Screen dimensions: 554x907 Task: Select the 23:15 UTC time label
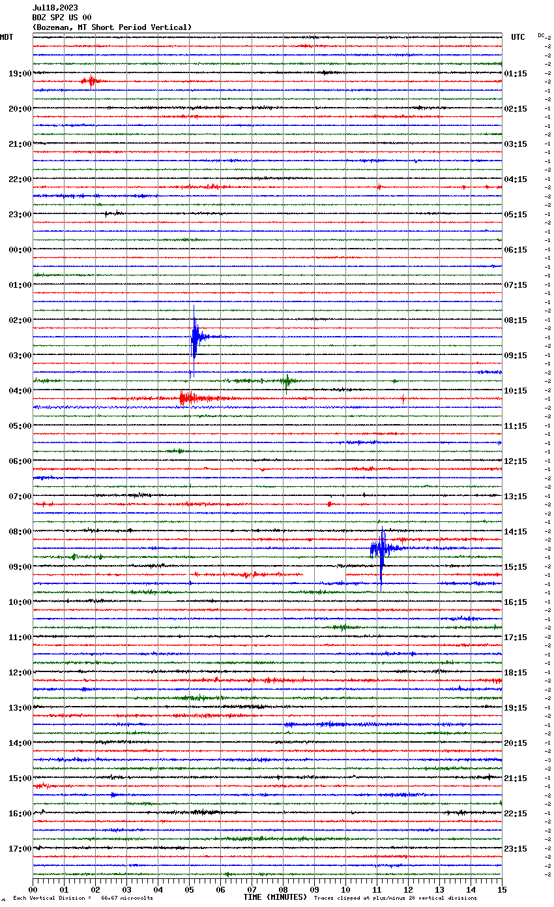click(x=516, y=848)
